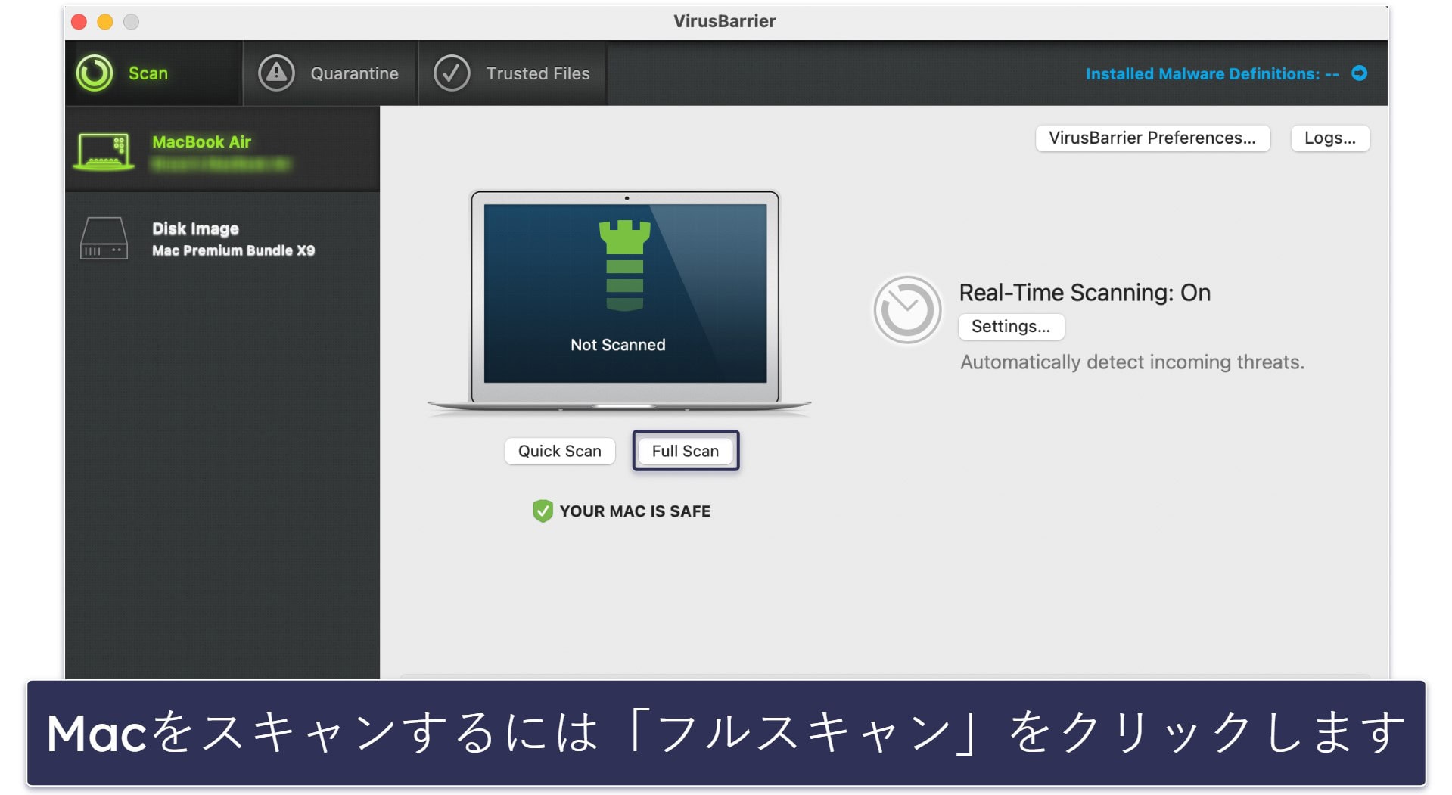Click the Real-Time Scanning clock icon

[x=906, y=310]
